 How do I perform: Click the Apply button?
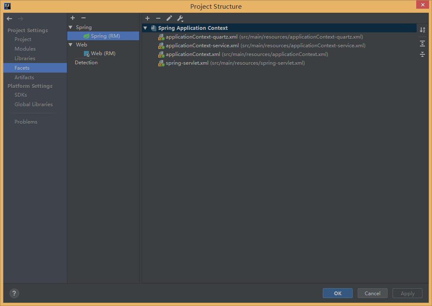[407, 293]
